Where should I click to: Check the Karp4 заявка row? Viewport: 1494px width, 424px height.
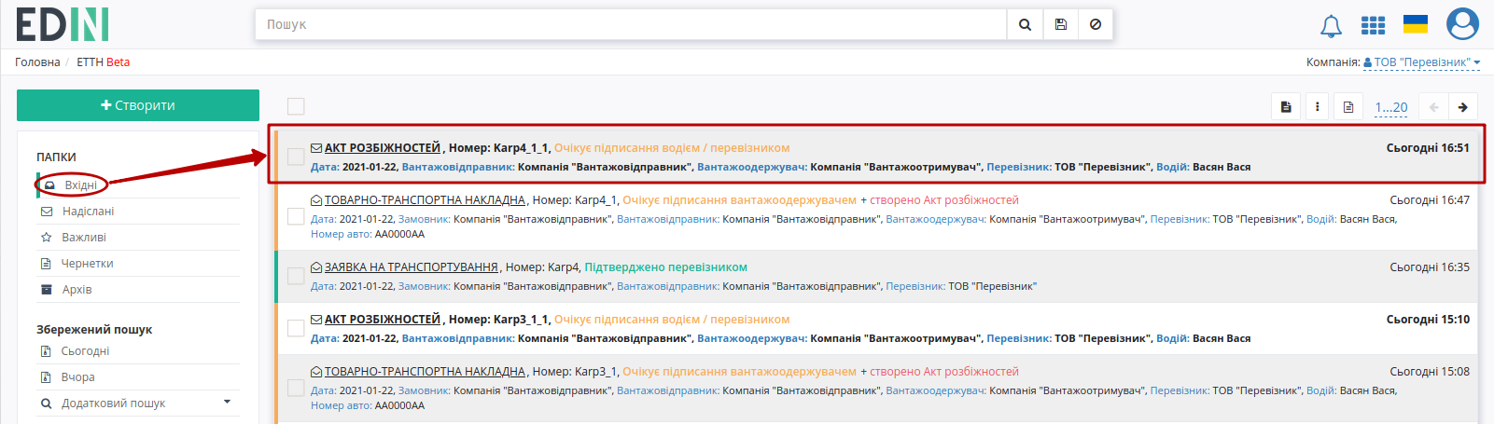(x=296, y=276)
